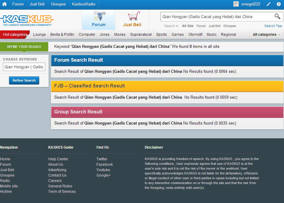
Task: Click the KASKUS logo
Action: click(27, 20)
